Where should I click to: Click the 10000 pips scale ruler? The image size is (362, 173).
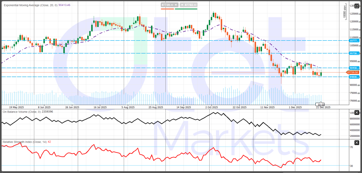click(344, 12)
